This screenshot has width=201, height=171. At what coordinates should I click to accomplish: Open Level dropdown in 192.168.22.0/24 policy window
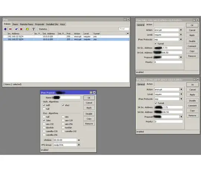point(181,35)
